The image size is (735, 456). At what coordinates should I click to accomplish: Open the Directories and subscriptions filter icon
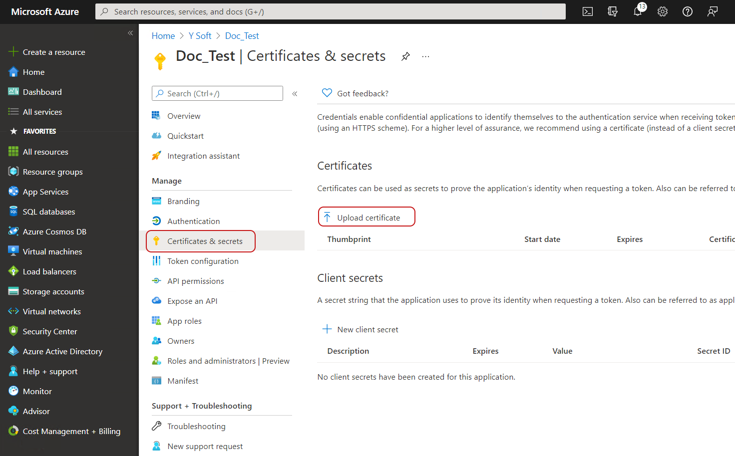point(613,11)
